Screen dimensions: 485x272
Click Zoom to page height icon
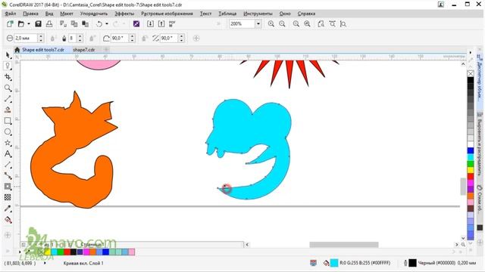343,23
